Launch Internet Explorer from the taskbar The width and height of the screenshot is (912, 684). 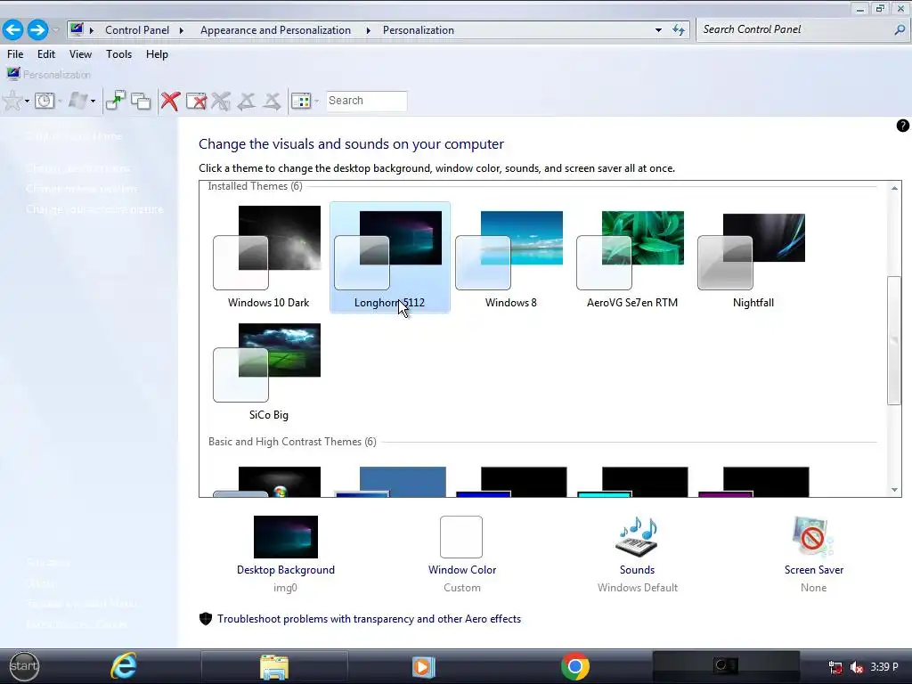123,666
